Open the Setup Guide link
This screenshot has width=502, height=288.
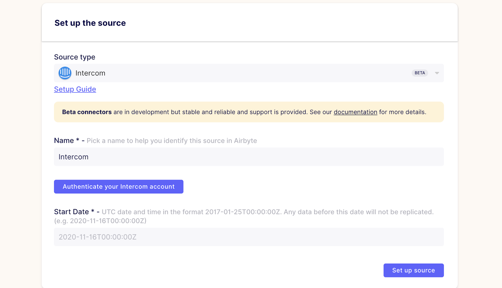75,89
